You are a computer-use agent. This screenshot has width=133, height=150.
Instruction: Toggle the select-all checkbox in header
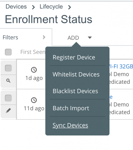tap(8, 52)
